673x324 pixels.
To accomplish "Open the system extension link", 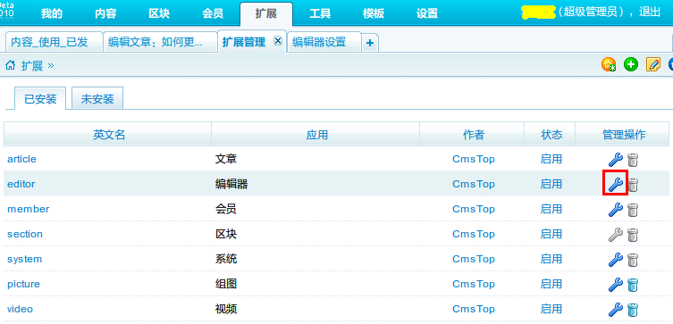I will 24,259.
